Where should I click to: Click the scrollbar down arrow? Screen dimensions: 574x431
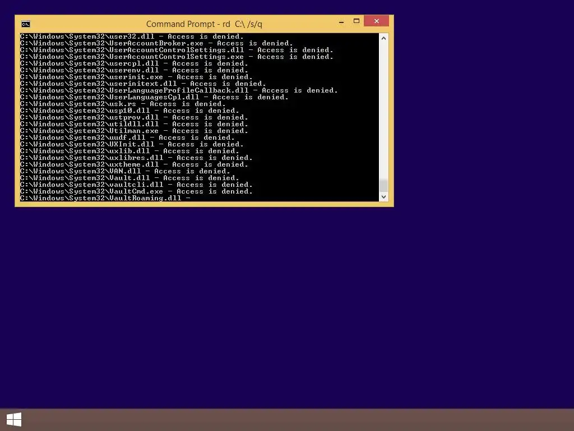pos(383,197)
